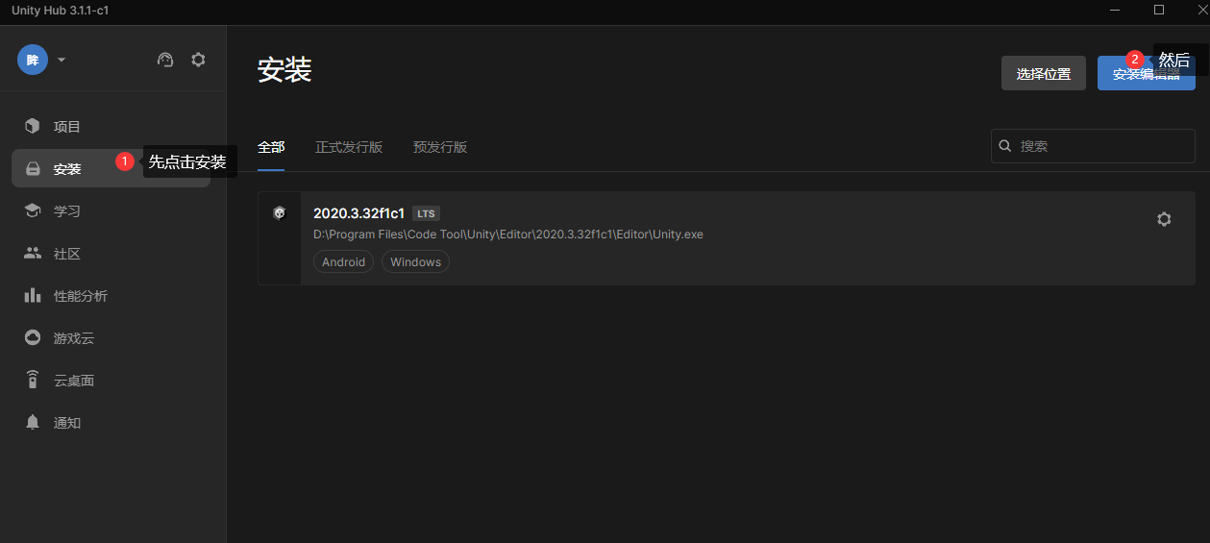Click the Unity logo of 2020.3.32f1c1

coord(280,213)
